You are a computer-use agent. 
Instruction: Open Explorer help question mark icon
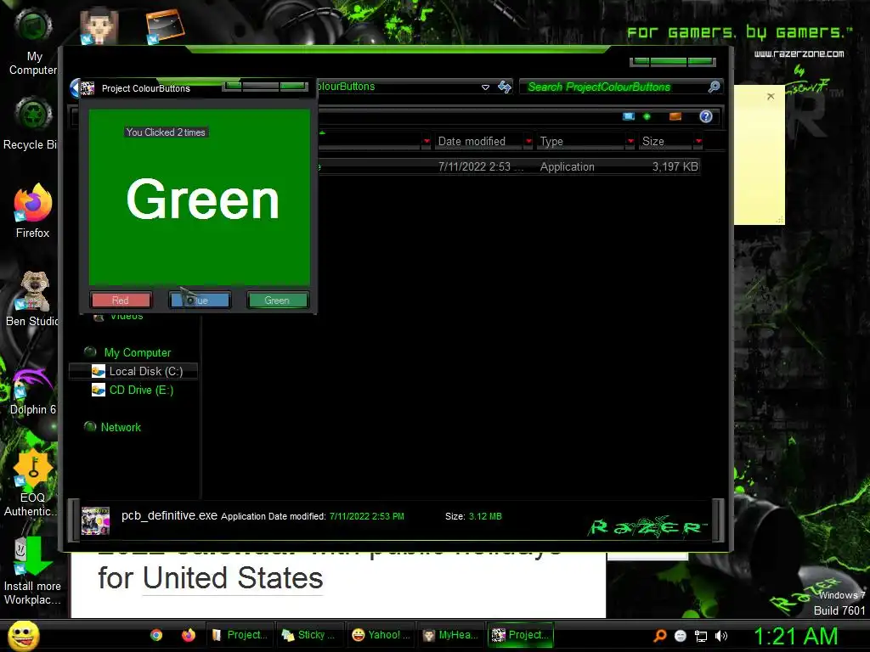point(706,116)
